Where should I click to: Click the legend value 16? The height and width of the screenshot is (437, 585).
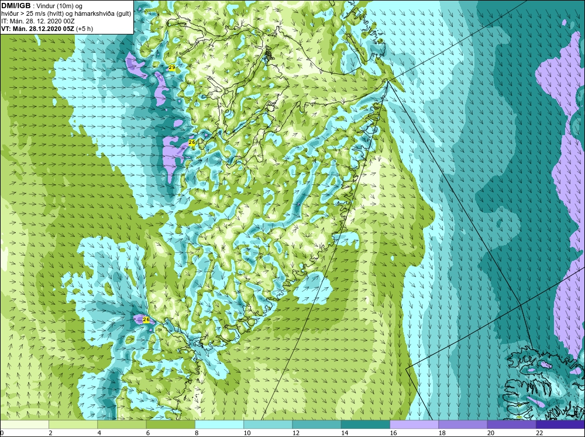coord(393,433)
